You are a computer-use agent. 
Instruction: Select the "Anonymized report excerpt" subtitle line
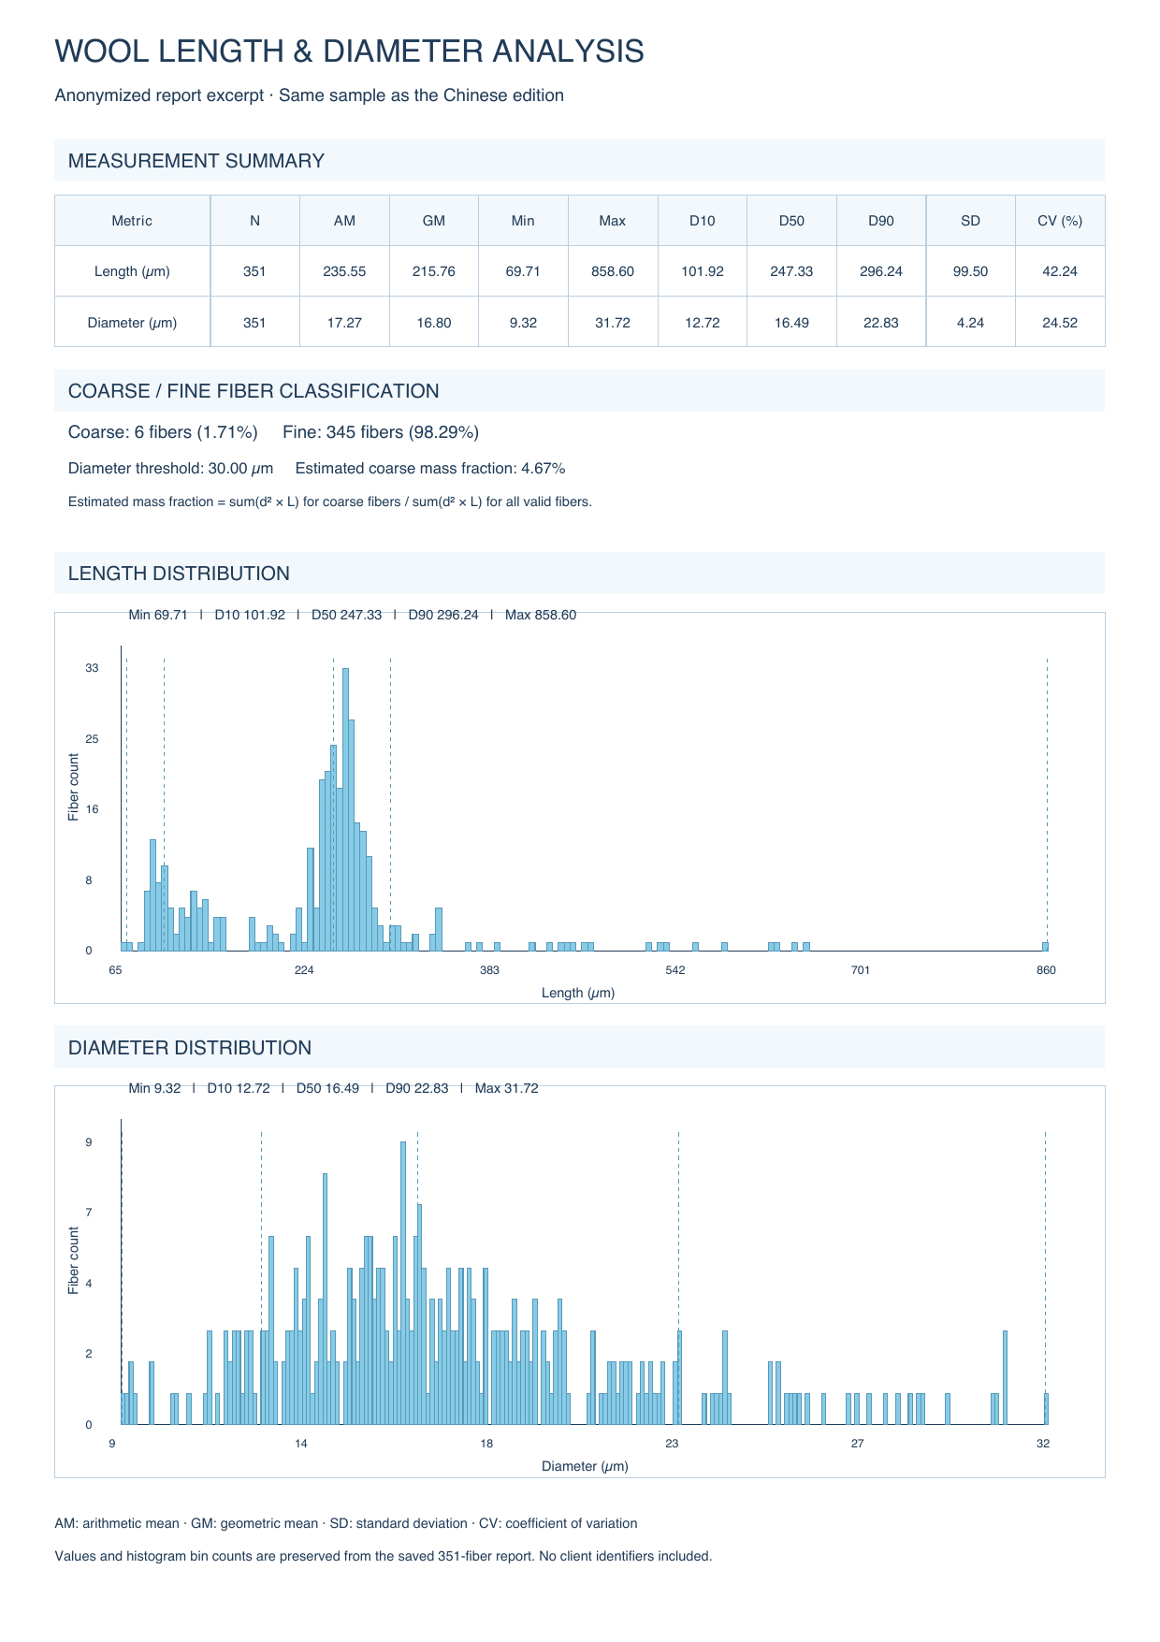pos(309,95)
